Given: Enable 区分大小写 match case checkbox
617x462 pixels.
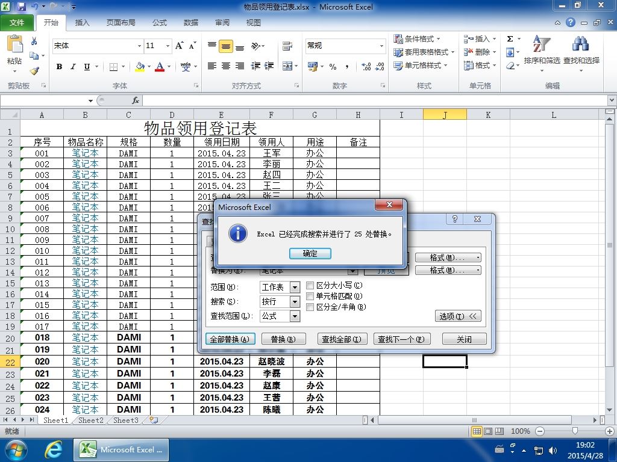Looking at the screenshot, I should (310, 286).
